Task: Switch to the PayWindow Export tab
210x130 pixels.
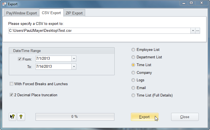Action: [21, 13]
